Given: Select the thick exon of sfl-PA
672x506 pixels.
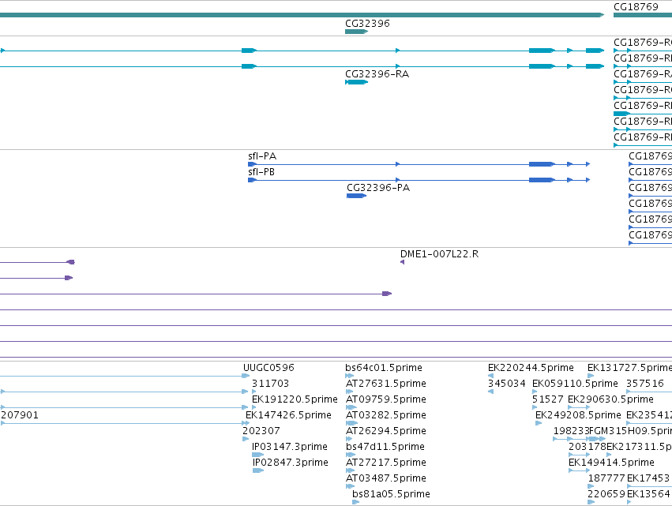Looking at the screenshot, I should click(542, 164).
